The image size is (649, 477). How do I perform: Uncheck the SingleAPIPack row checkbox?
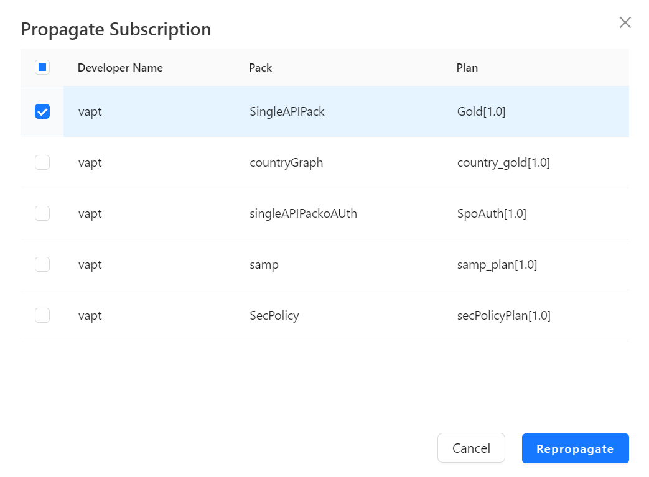click(x=42, y=111)
